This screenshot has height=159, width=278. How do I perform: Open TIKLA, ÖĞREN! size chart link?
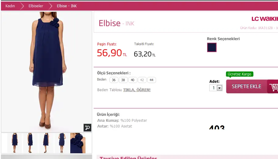click(x=137, y=90)
